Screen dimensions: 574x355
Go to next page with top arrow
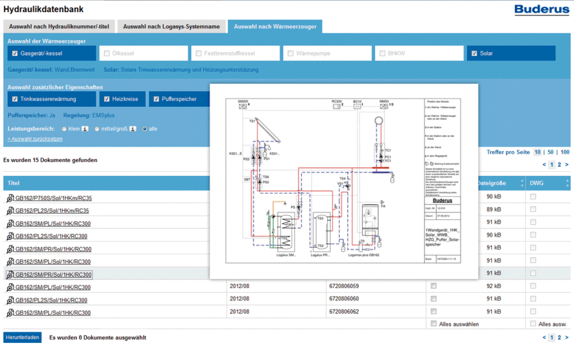pos(567,165)
